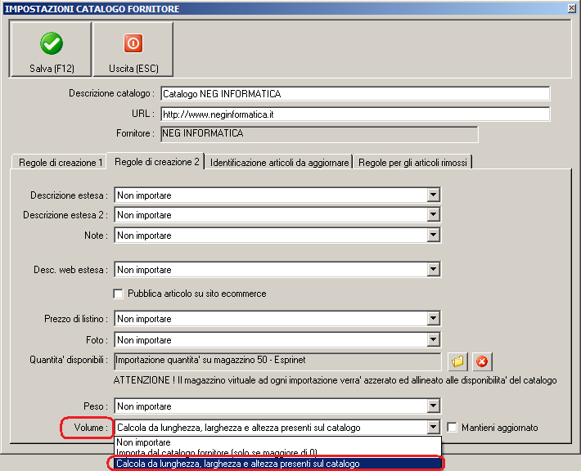Viewport: 581px width, 471px height.
Task: Go to Regole per gli articoli rimossi tab
Action: (x=412, y=162)
